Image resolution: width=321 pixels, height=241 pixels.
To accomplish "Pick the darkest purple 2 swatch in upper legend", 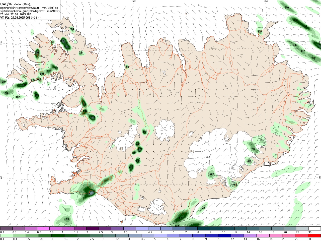I will click(x=92, y=228).
